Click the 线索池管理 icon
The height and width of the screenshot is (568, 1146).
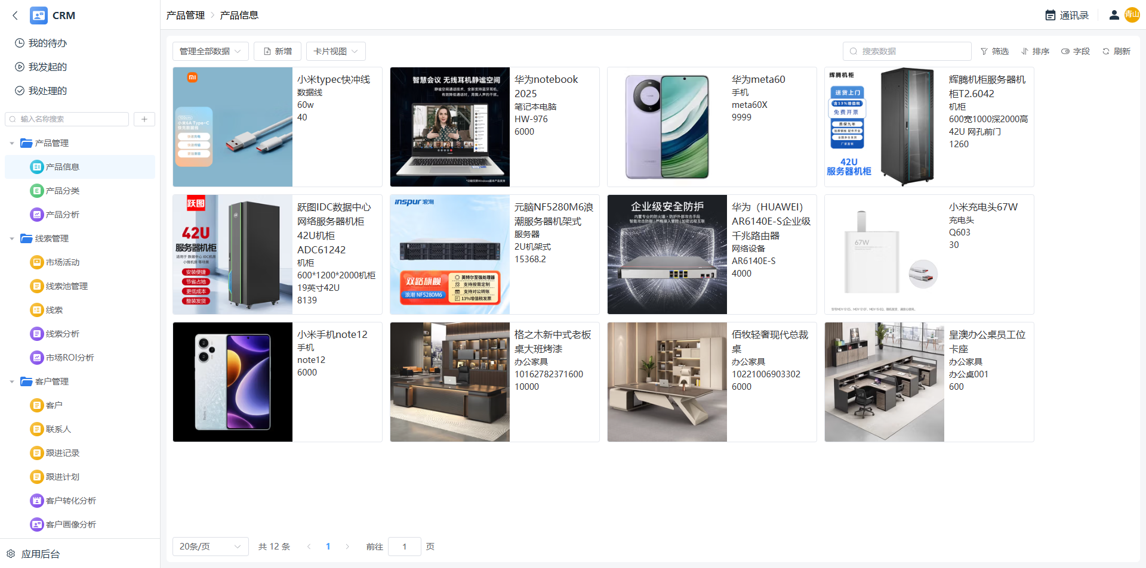pyautogui.click(x=37, y=286)
